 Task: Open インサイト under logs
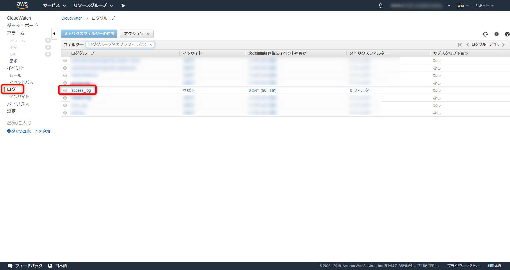coord(19,97)
